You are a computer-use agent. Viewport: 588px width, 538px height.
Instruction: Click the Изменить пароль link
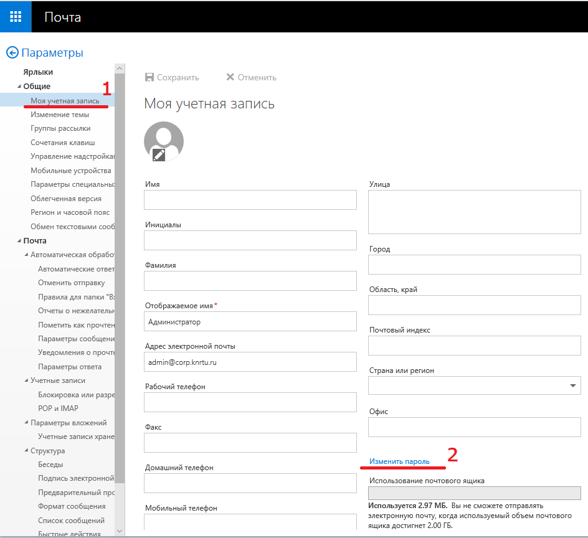coord(399,461)
